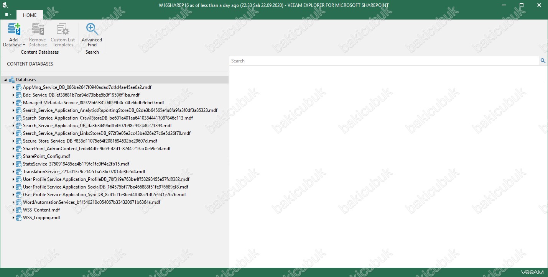Click the WordAutomationServices database icon

[x=19, y=202]
